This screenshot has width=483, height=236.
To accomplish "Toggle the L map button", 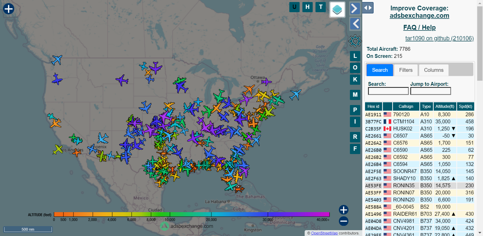I will (355, 56).
